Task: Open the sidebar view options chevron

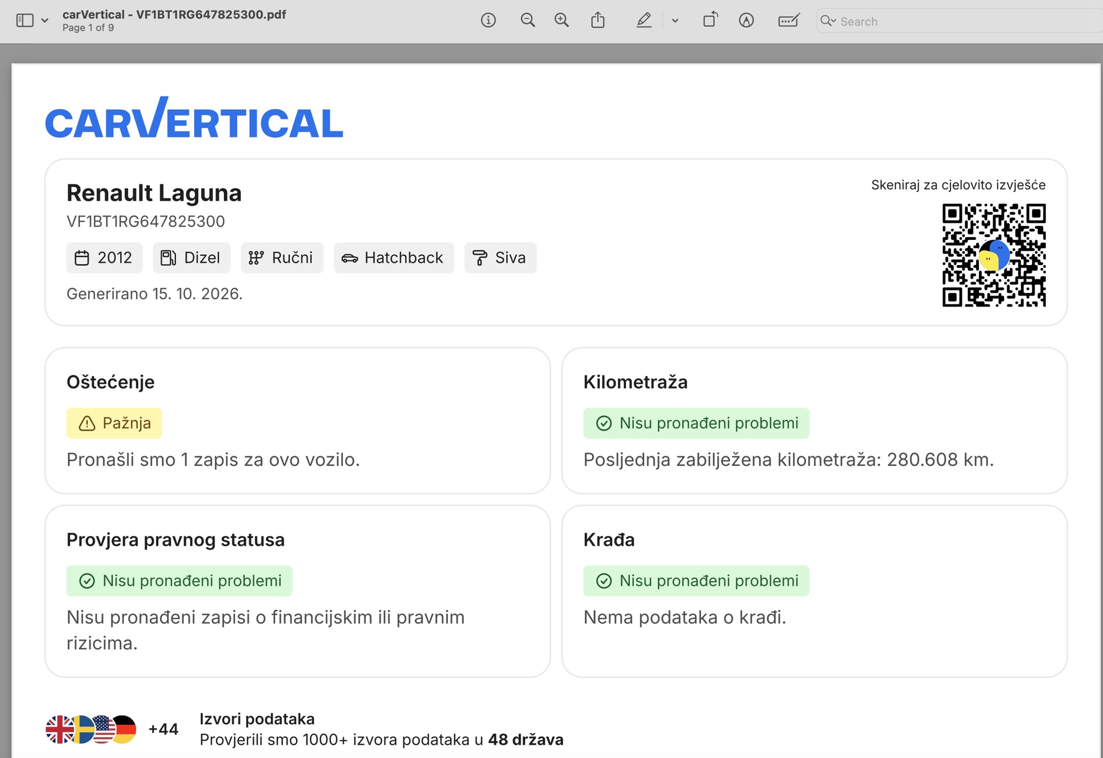Action: tap(45, 21)
